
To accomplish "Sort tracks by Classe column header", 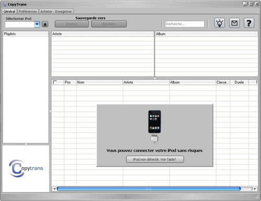I will (x=223, y=82).
